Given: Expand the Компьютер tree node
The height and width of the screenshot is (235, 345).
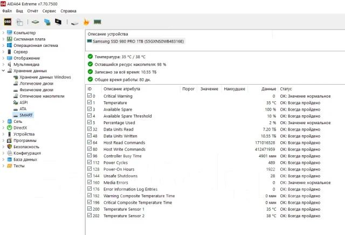Looking at the screenshot, I should pos(3,33).
